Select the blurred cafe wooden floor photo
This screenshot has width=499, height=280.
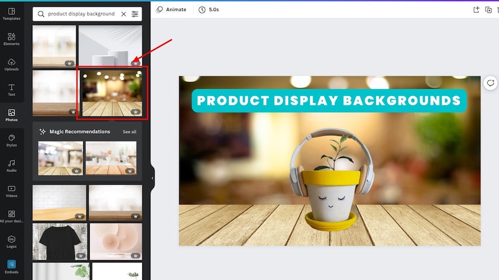(x=112, y=93)
